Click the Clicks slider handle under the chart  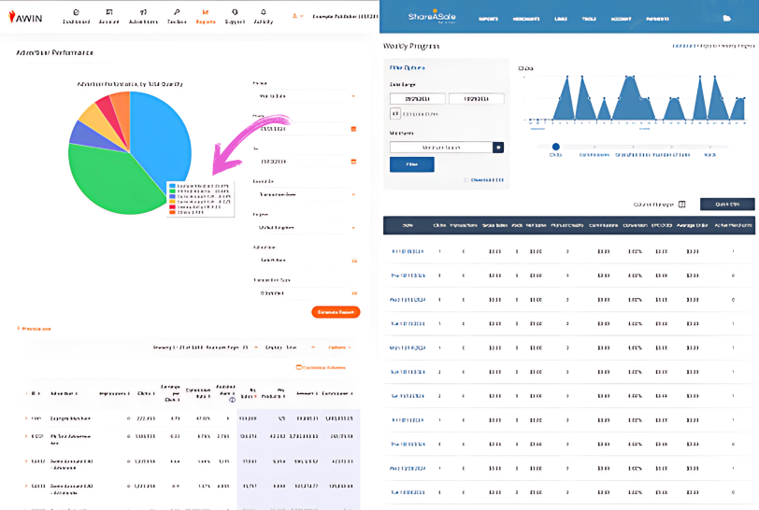point(555,147)
